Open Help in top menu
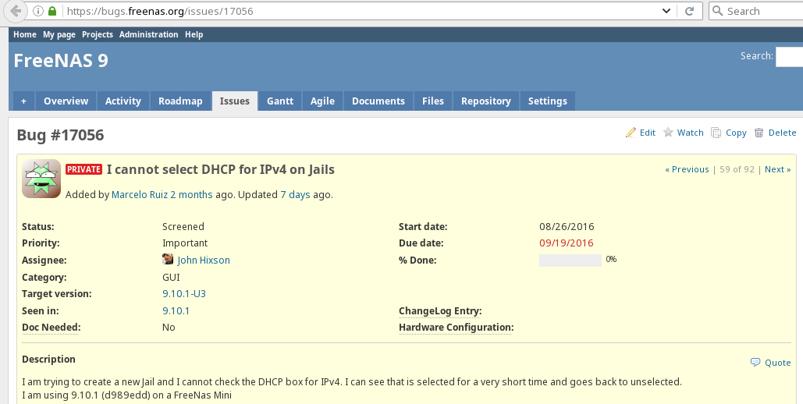 [x=194, y=34]
